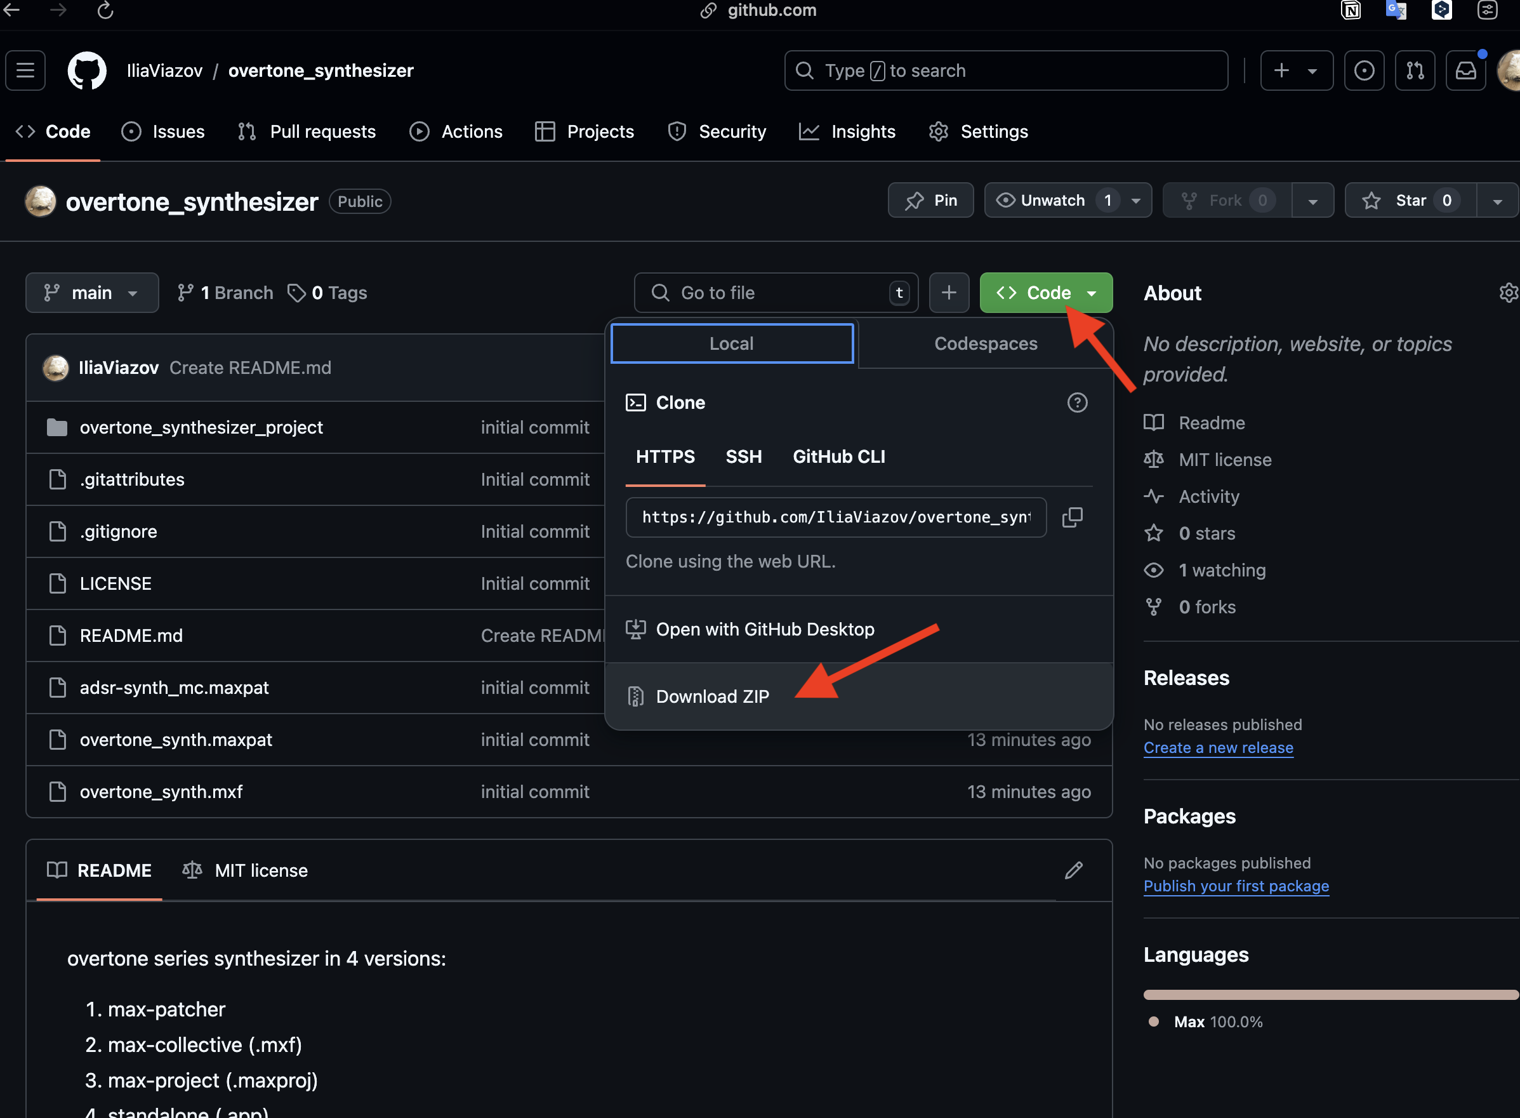Focus the Go to file search field

pos(776,293)
